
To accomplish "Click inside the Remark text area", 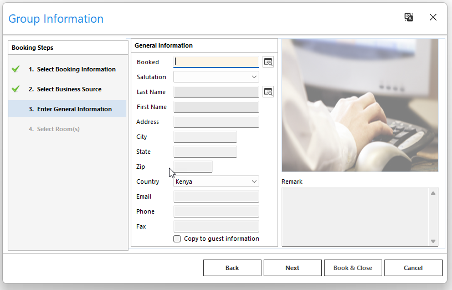I will coord(355,217).
